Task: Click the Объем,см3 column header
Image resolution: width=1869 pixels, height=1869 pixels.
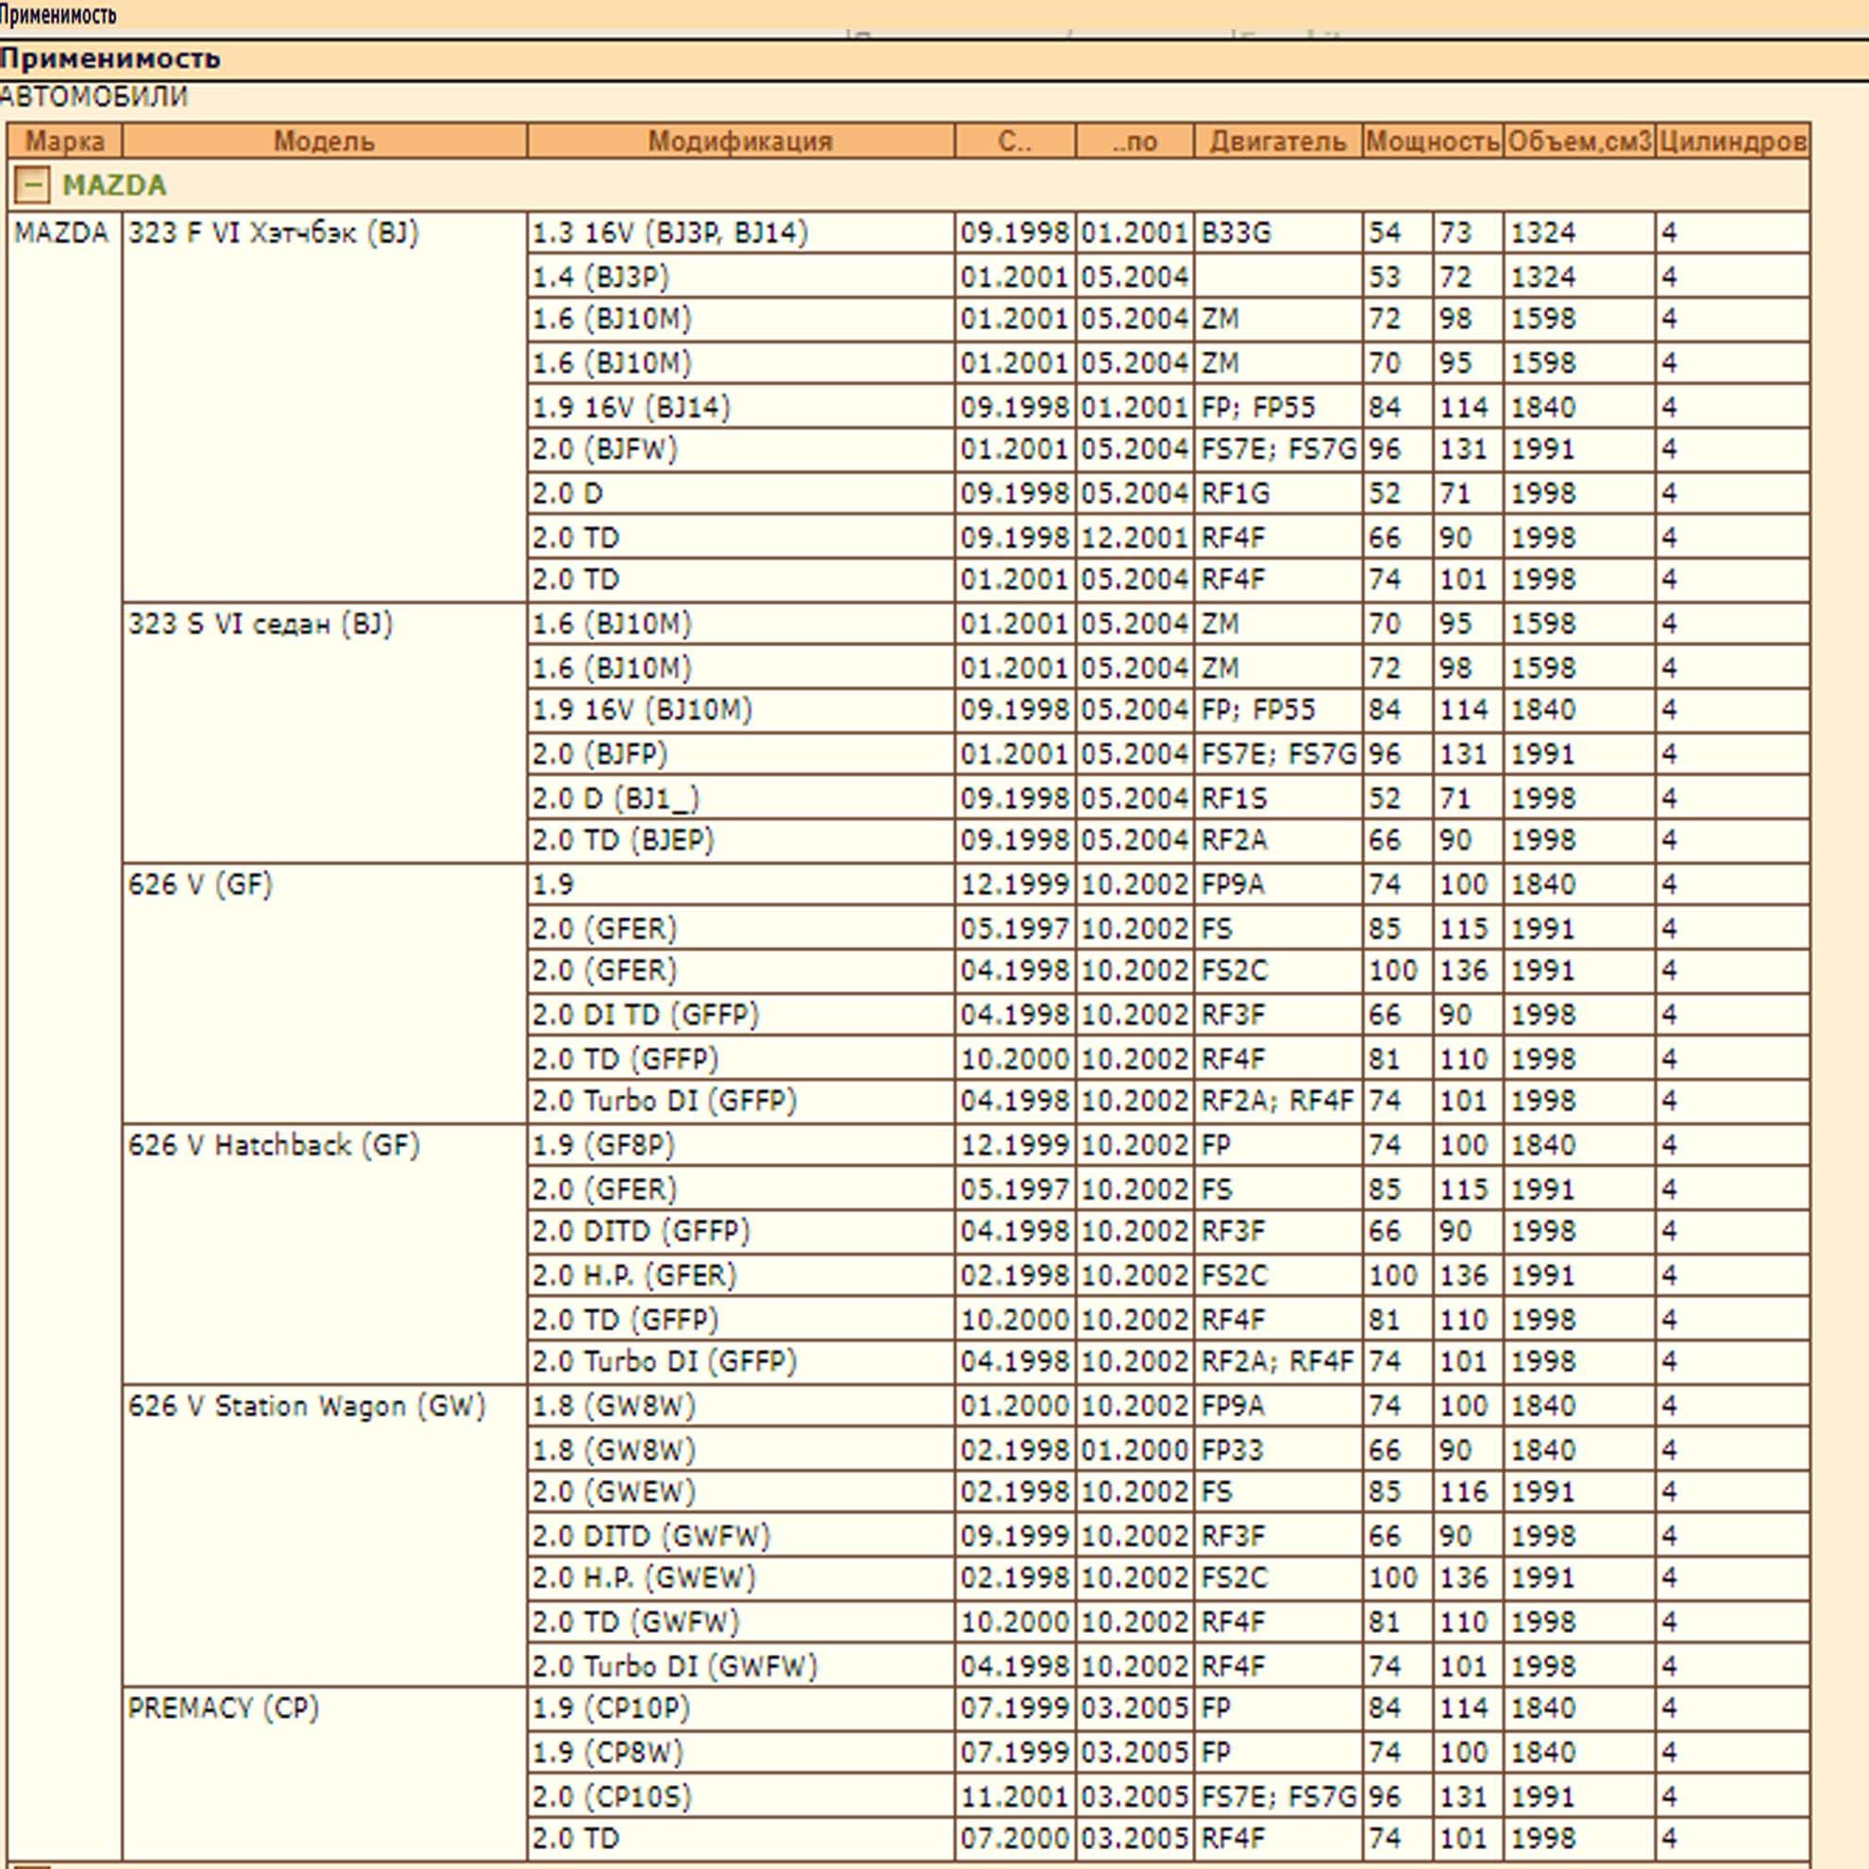Action: click(1579, 142)
